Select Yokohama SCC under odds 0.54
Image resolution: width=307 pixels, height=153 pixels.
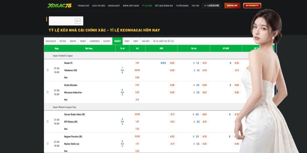204,70
